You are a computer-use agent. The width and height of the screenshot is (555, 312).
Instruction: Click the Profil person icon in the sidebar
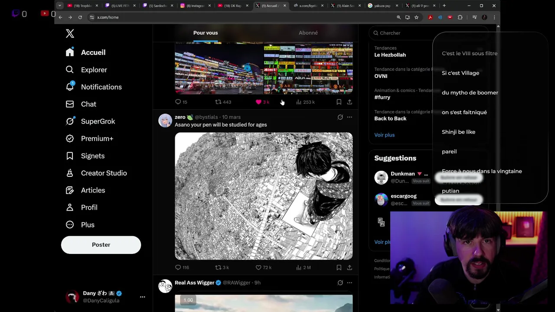pos(70,208)
